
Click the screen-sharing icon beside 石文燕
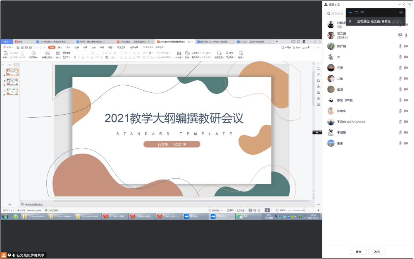tap(400, 35)
